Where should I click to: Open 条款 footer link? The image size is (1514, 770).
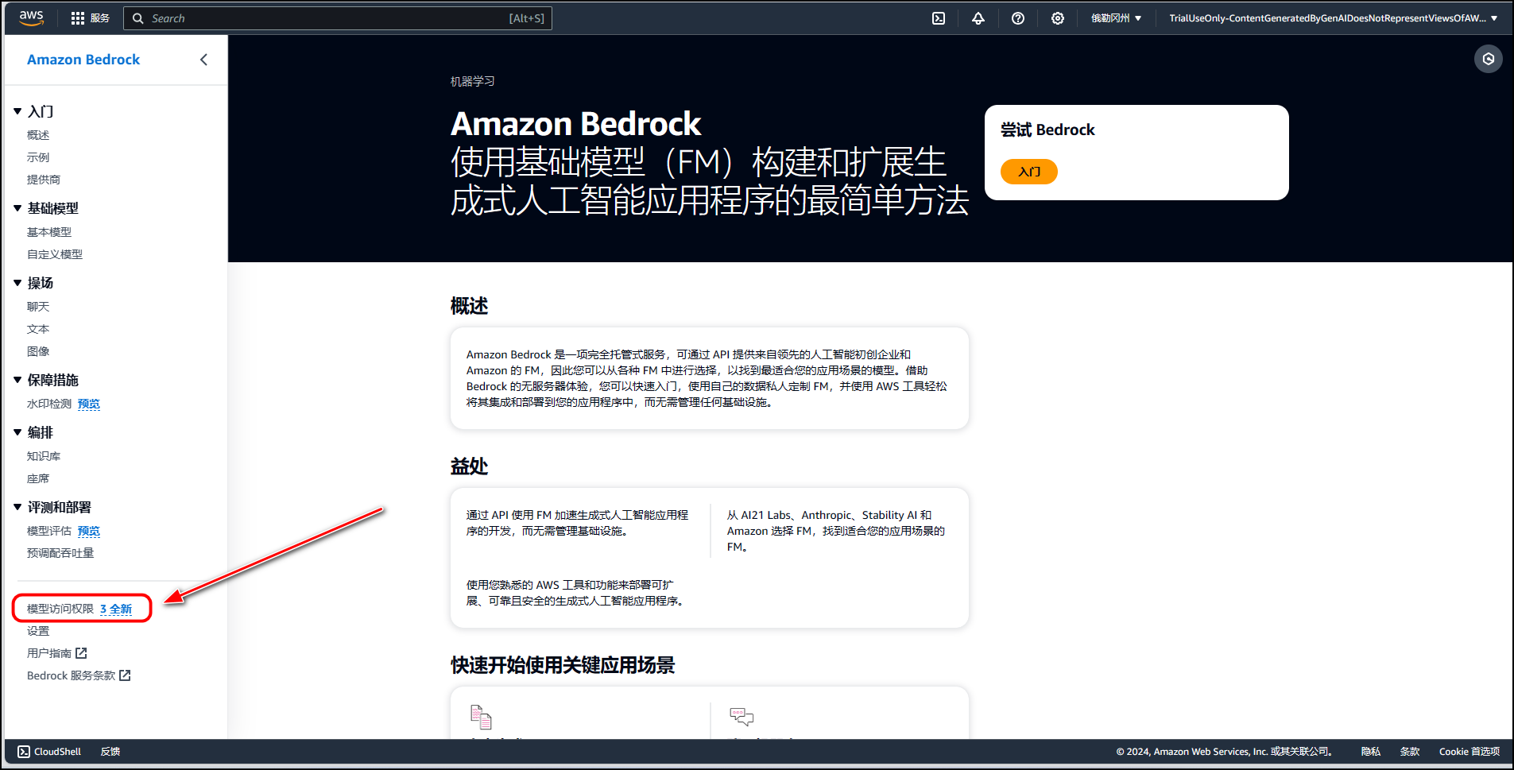point(1410,752)
